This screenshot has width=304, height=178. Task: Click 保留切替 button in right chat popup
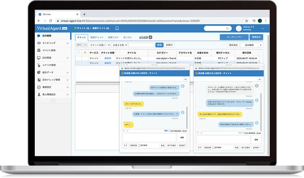click(207, 148)
